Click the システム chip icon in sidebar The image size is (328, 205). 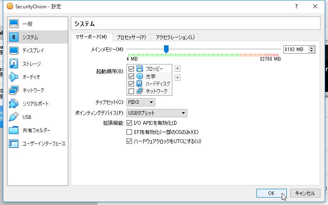coord(14,37)
